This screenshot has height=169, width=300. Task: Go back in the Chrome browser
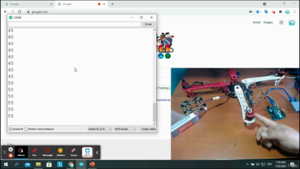point(5,12)
